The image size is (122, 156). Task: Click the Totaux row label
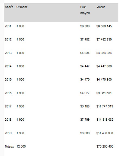pos(9,146)
